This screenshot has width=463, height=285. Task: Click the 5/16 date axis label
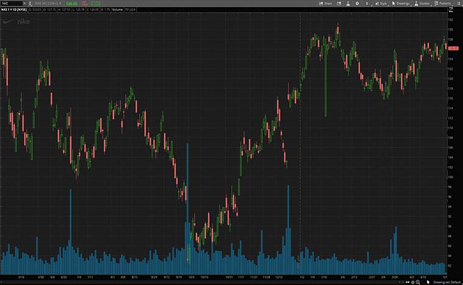click(21, 277)
